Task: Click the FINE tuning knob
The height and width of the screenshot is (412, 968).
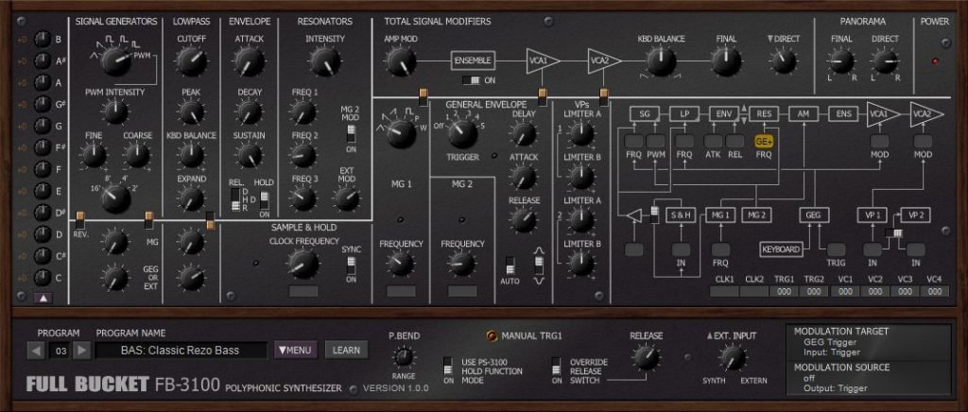Action: coord(94,155)
